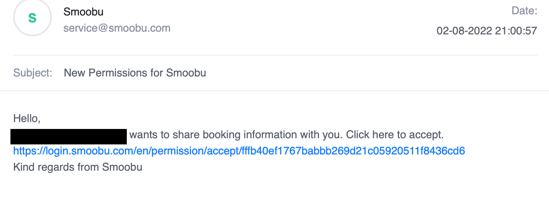Click the Click here to accept text
This screenshot has height=217, width=549.
394,135
